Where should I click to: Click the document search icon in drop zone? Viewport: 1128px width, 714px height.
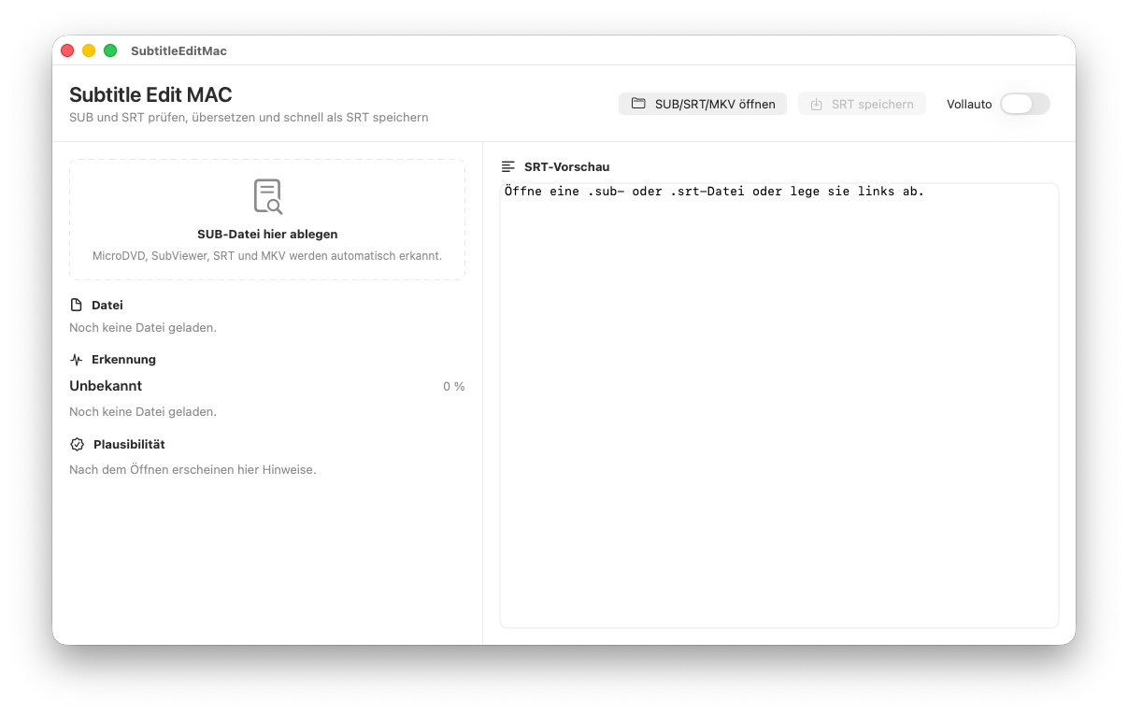tap(267, 196)
